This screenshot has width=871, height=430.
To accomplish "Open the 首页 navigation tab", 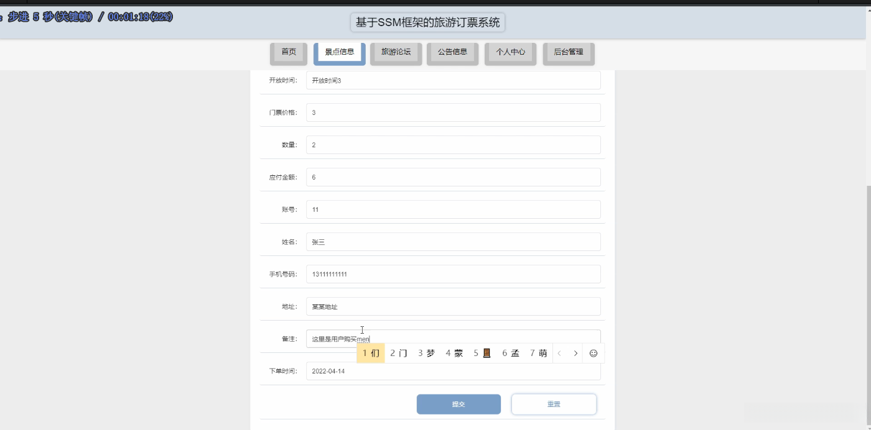I will pyautogui.click(x=289, y=53).
